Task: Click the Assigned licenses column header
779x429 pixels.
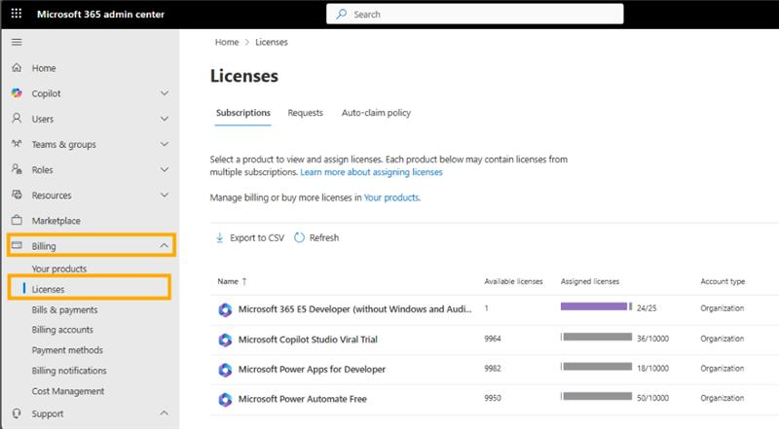Action: [x=590, y=281]
